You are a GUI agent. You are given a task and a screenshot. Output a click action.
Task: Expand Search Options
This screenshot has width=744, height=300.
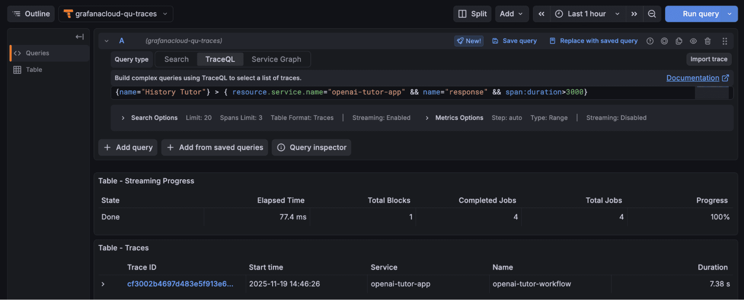150,118
